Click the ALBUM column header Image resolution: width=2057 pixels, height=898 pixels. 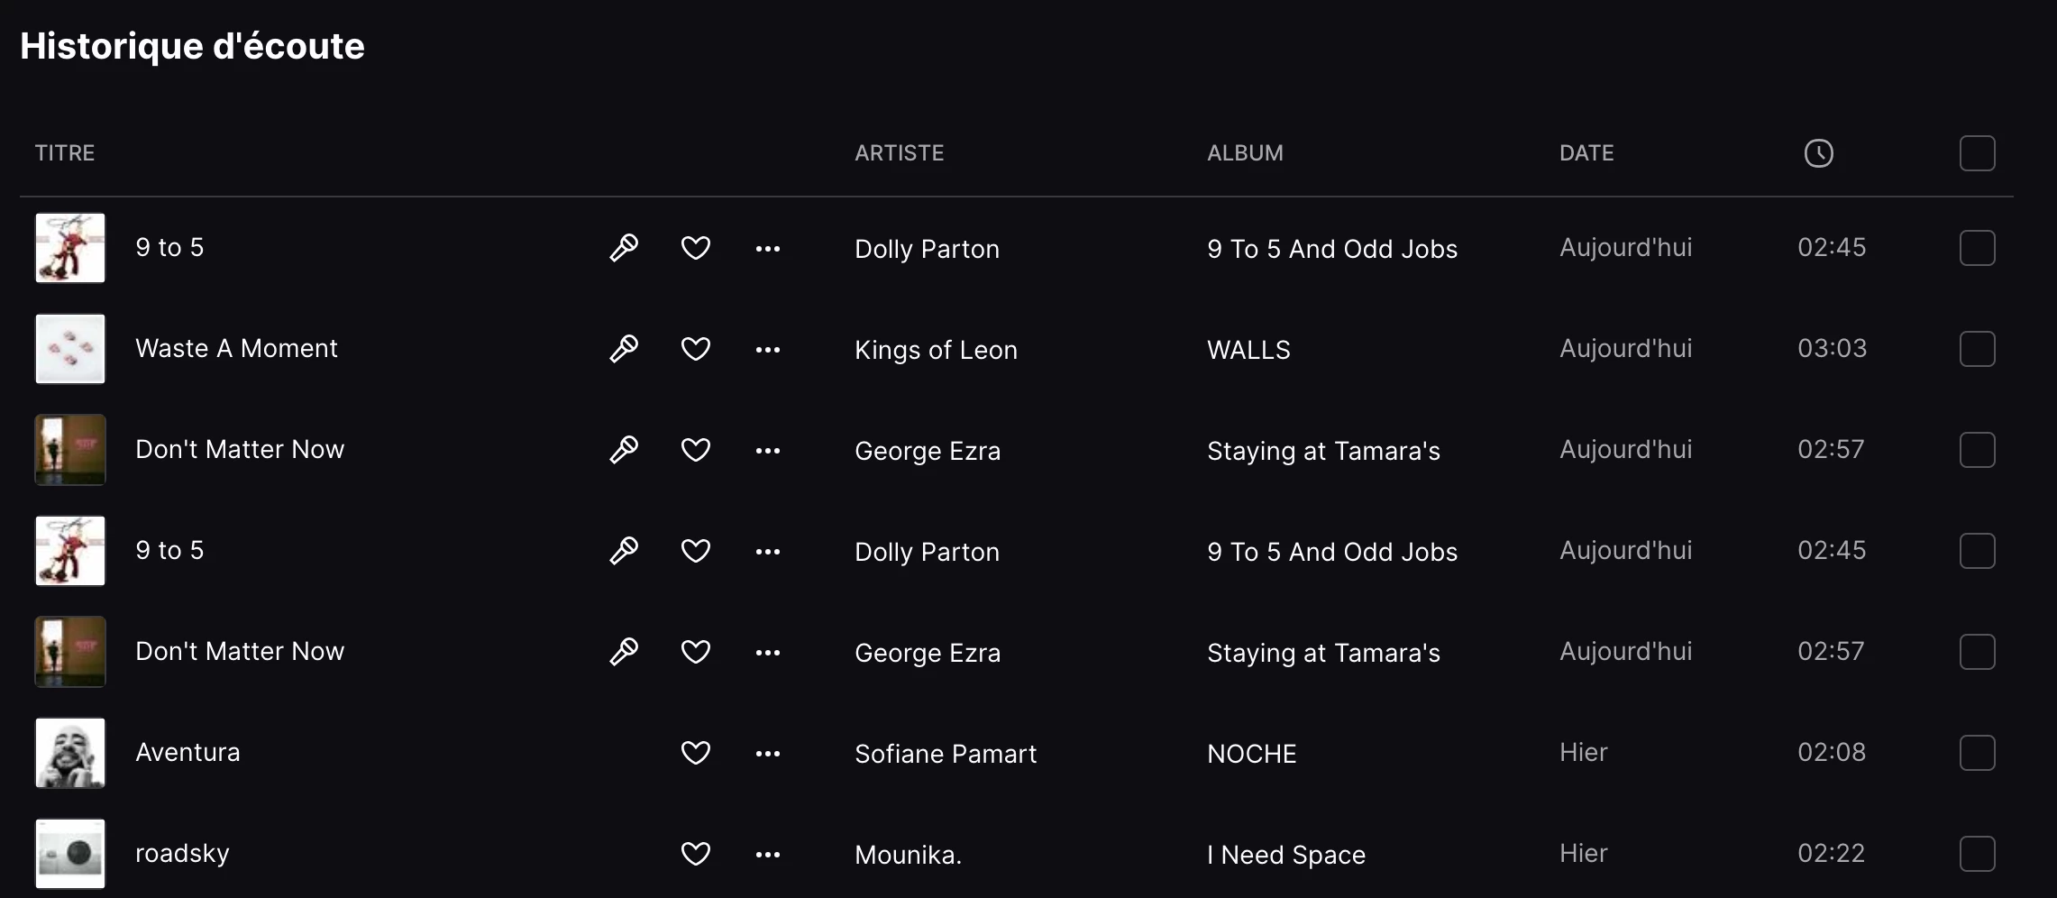[x=1245, y=153]
